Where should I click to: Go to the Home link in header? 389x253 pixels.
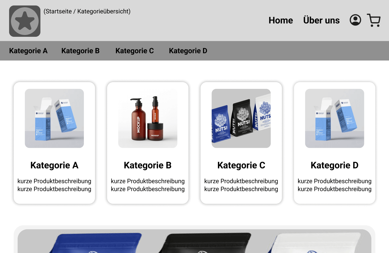[281, 20]
